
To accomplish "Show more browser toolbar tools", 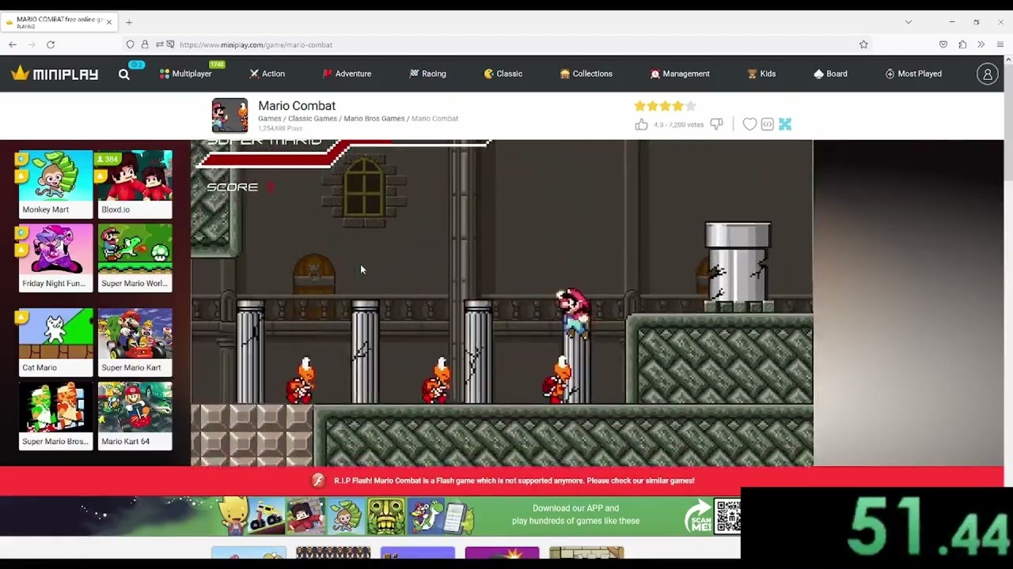I will pyautogui.click(x=981, y=44).
